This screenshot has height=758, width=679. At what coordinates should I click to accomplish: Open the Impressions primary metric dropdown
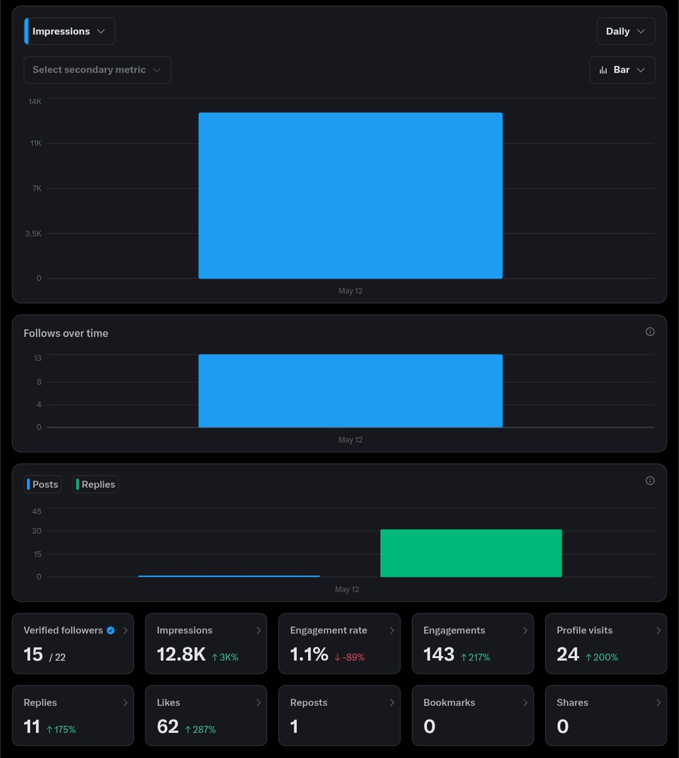click(x=69, y=31)
